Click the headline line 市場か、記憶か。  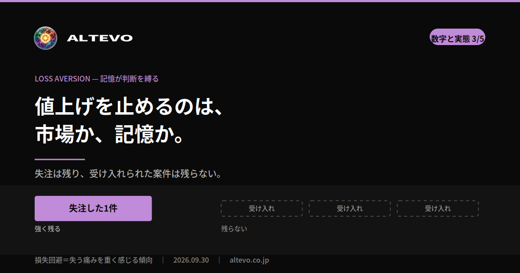tap(110, 134)
